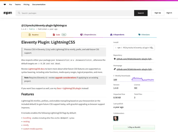Open the Sass + LightningCSS plugin link

[69, 88]
